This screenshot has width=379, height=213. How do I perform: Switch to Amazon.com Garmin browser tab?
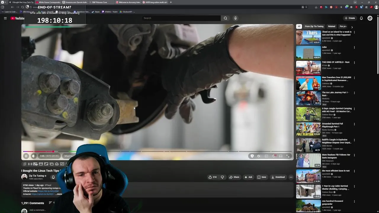click(75, 2)
